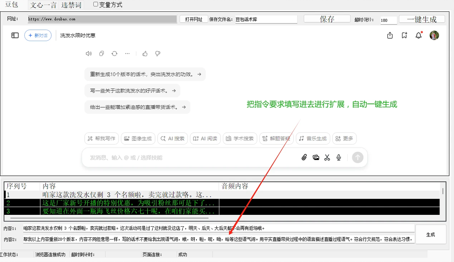This screenshot has height=262, width=454.
Task: Click the screenshot scissors icon in input box
Action: pyautogui.click(x=327, y=157)
